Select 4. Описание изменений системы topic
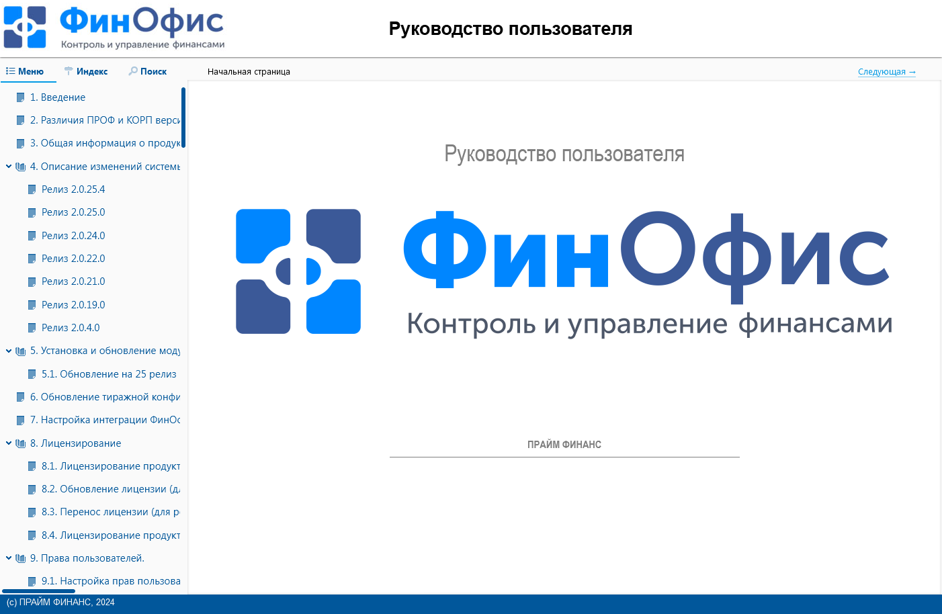Image resolution: width=942 pixels, height=614 pixels. (105, 167)
